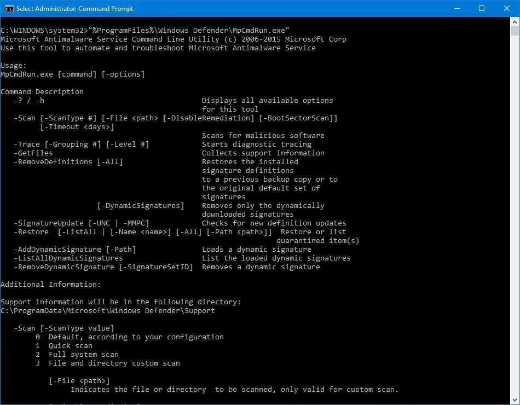The image size is (520, 405).
Task: Minimize the Command Prompt window
Action: pos(457,9)
